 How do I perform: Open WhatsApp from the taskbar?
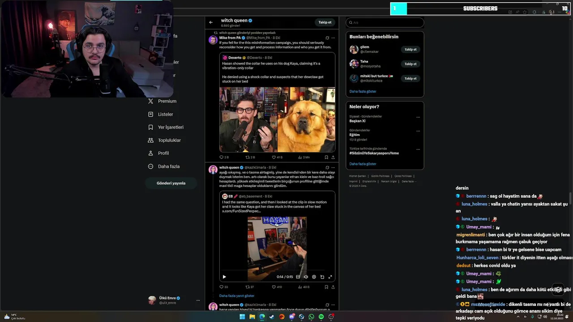(311, 317)
